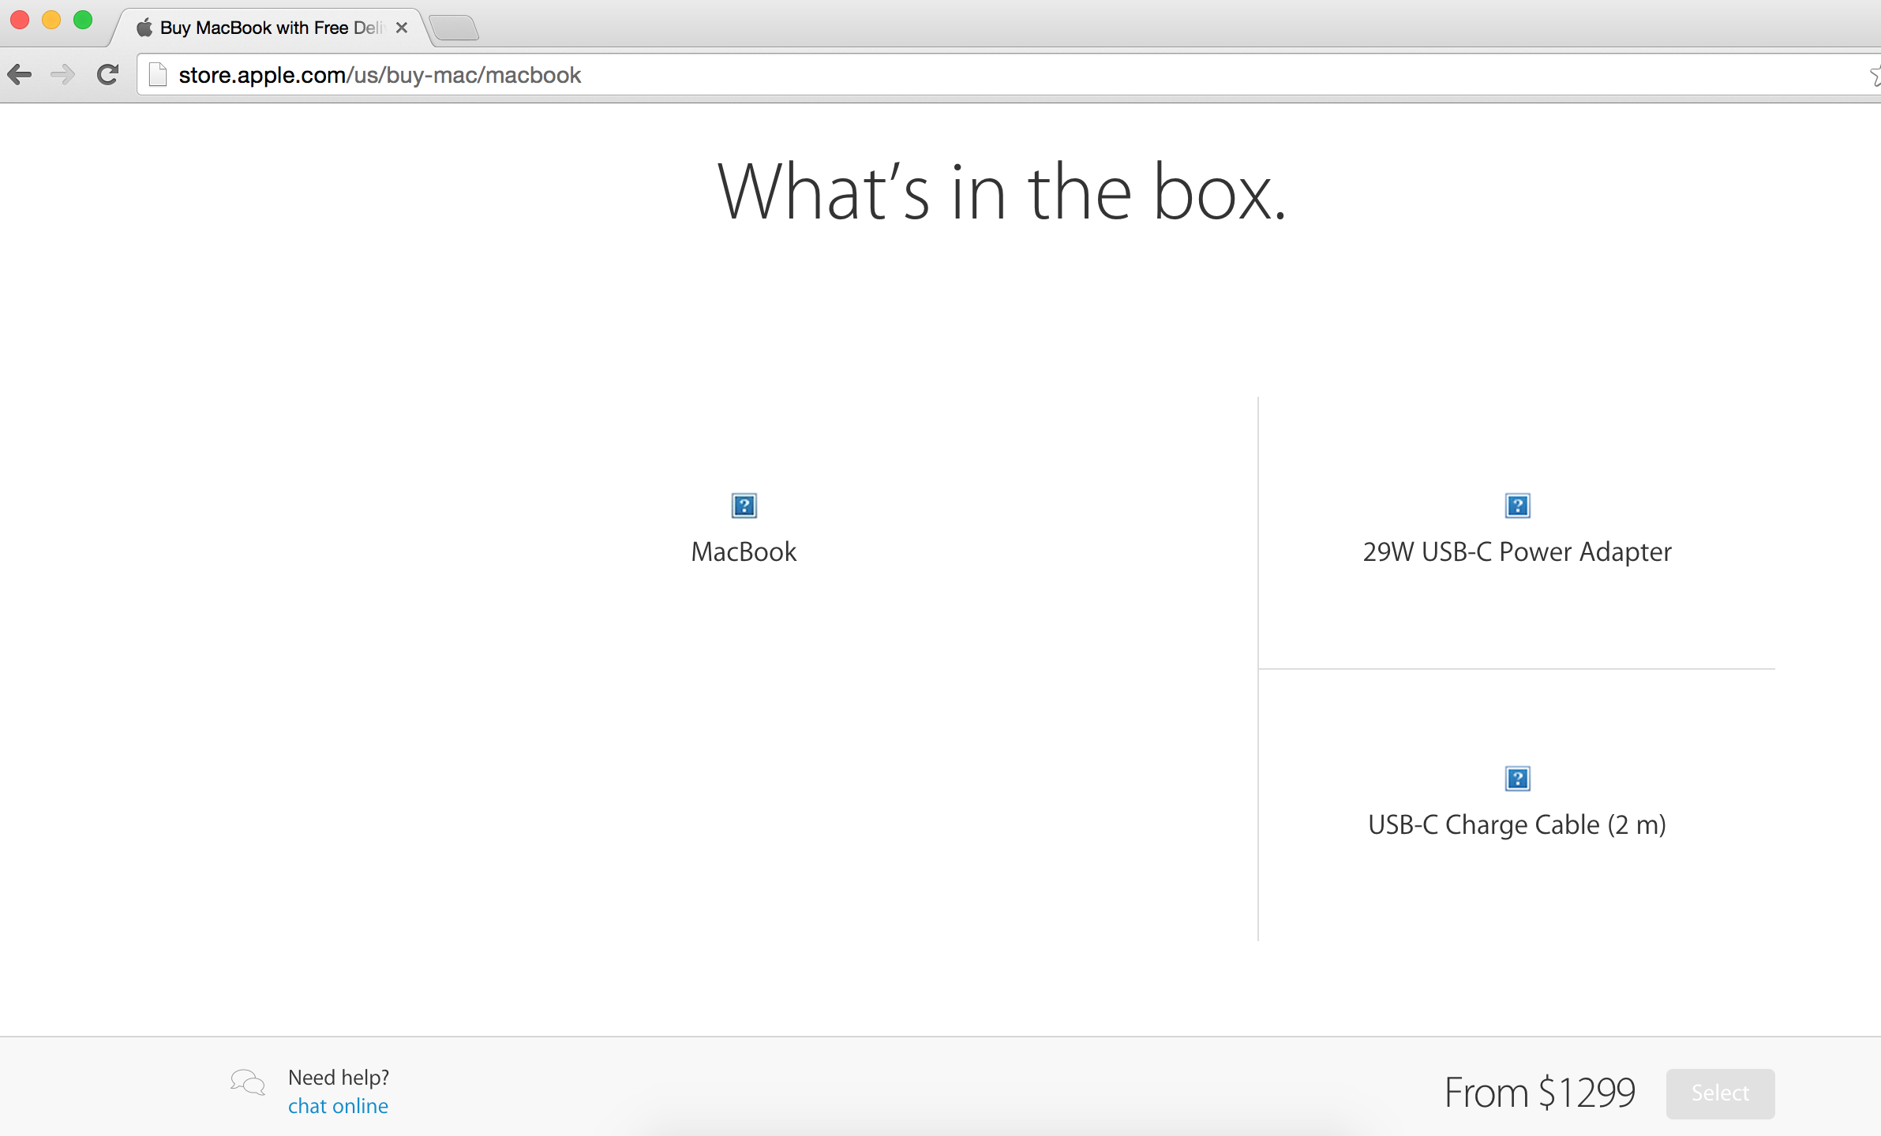Click the broken Power Adapter image placeholder
Image resolution: width=1881 pixels, height=1136 pixels.
1517,506
